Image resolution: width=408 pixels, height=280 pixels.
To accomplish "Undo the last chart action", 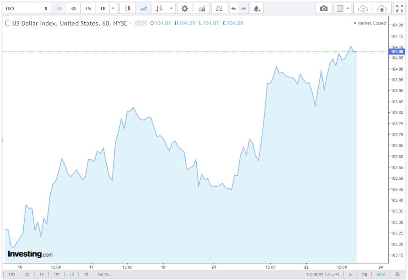I will pos(233,8).
